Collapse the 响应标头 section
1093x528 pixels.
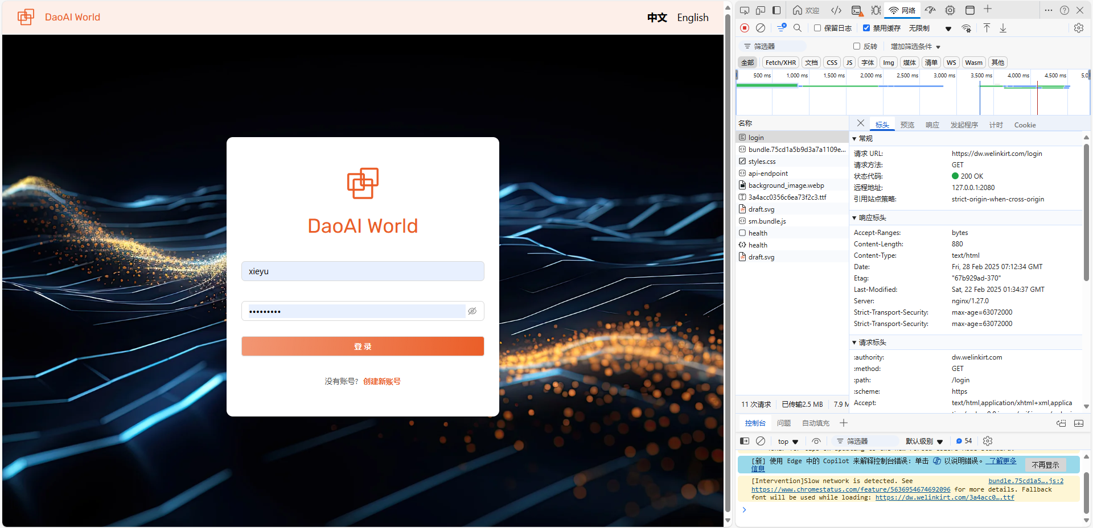pos(854,218)
